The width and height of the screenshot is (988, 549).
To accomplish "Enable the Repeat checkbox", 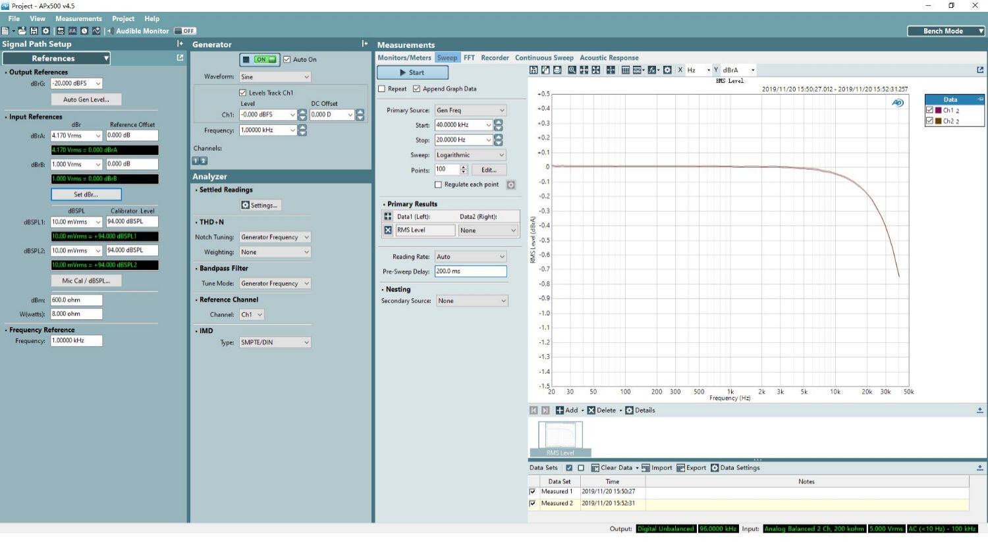I will [x=381, y=89].
